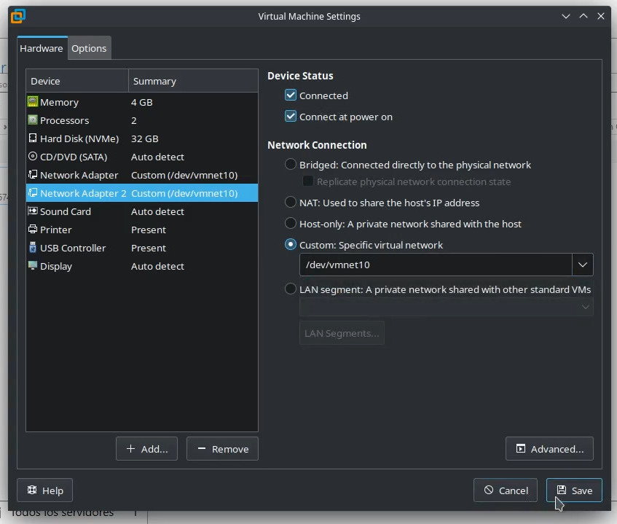Screen dimensions: 617x524
Task: Click the Add... device button
Action: (x=146, y=449)
